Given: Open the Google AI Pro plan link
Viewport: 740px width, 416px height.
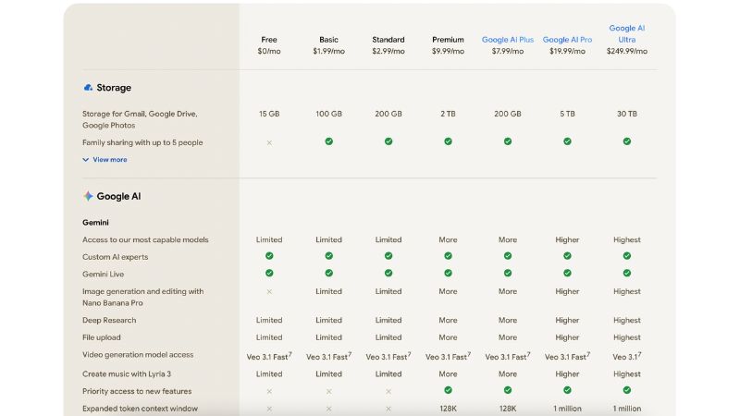Looking at the screenshot, I should point(567,40).
